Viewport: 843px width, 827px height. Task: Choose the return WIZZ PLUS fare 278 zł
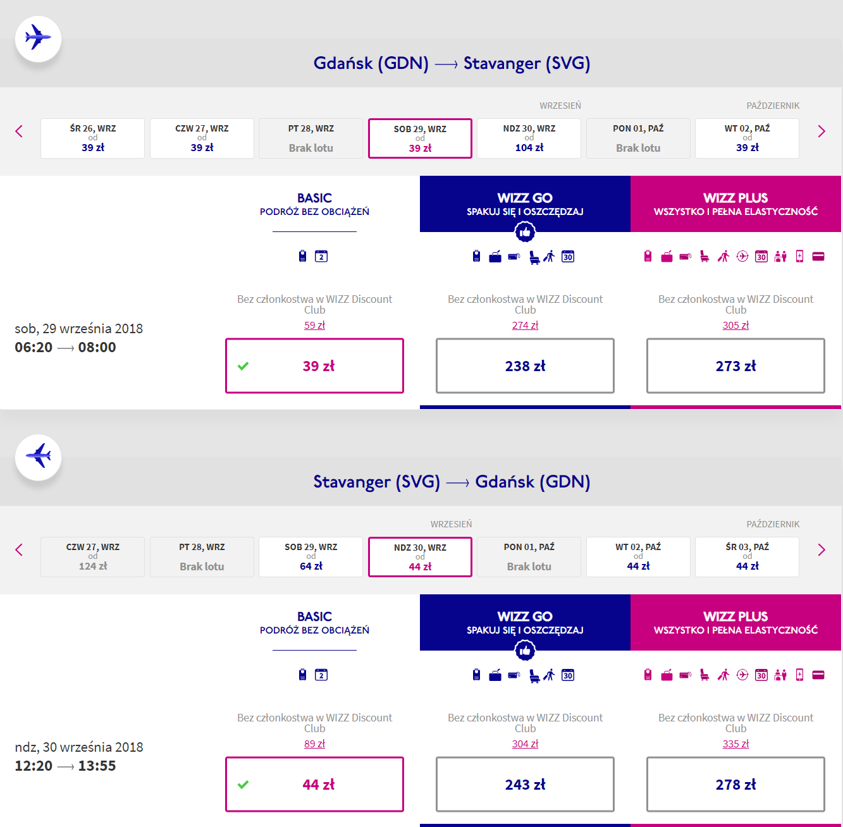click(735, 784)
